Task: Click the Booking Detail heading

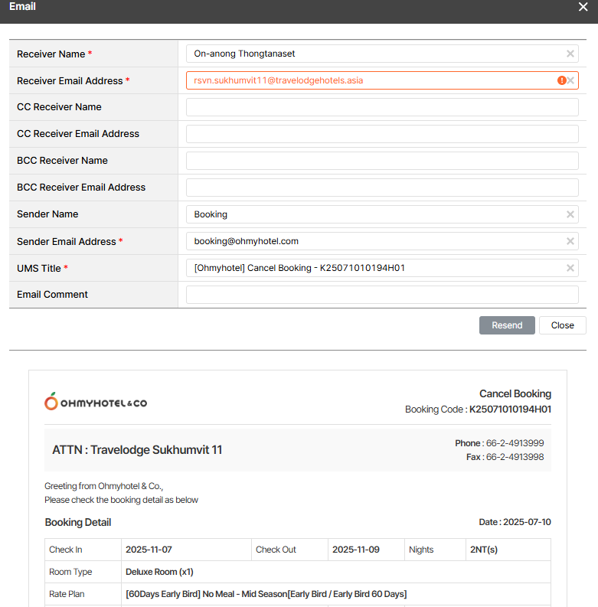Action: [x=78, y=523]
